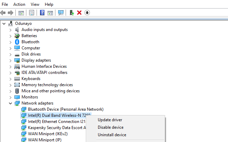Select the Network adapters label

pyautogui.click(x=37, y=103)
